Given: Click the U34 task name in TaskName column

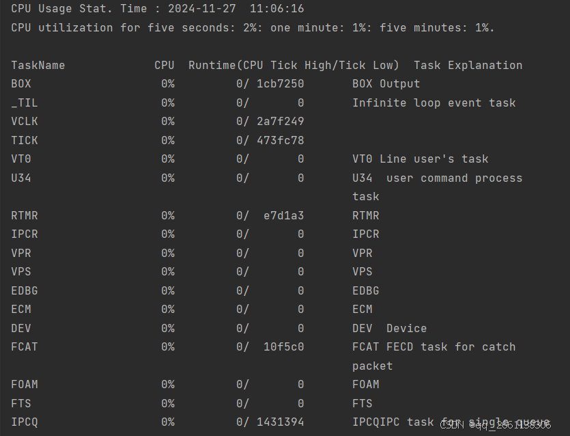Looking at the screenshot, I should point(21,178).
